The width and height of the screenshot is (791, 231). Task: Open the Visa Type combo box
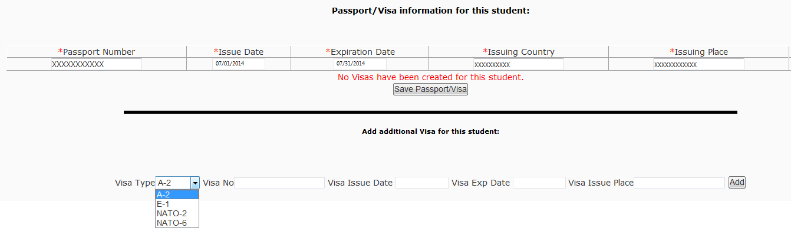[177, 183]
